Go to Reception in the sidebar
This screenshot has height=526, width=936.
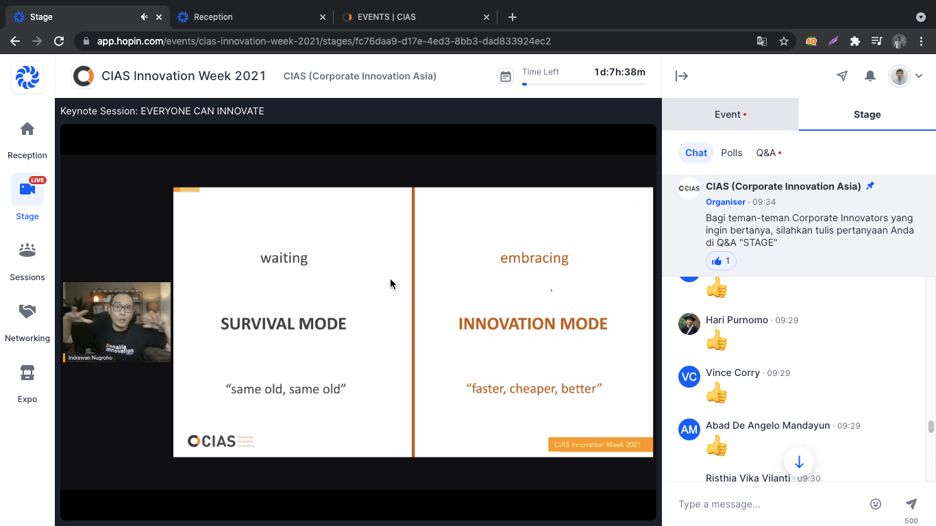coord(27,139)
